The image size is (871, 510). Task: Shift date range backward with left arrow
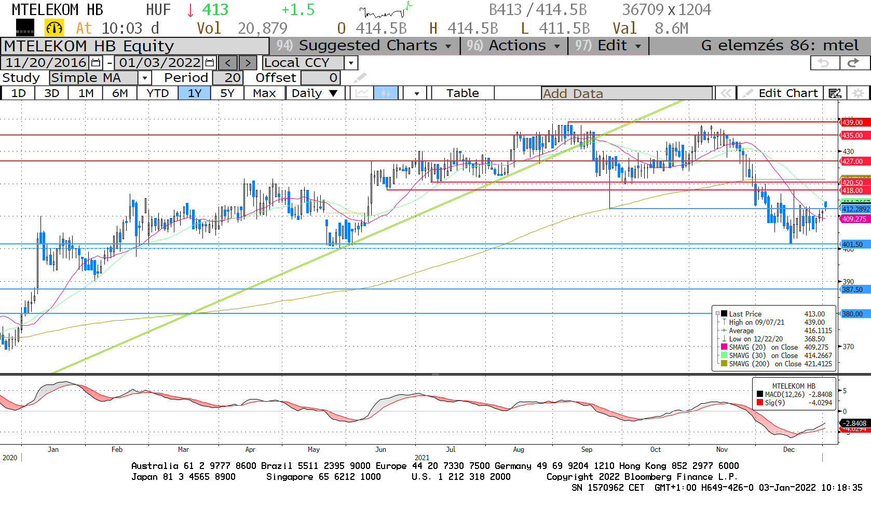click(228, 63)
